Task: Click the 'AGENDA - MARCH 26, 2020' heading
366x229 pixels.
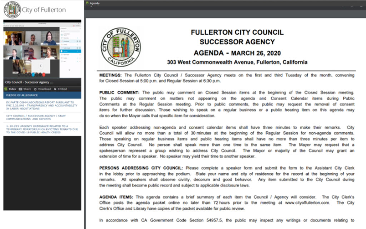Action: click(x=237, y=53)
